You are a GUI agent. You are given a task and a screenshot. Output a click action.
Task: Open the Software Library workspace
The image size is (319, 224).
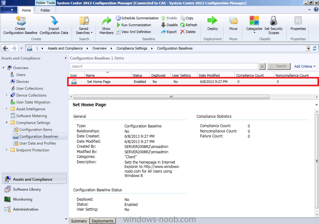[34, 189]
